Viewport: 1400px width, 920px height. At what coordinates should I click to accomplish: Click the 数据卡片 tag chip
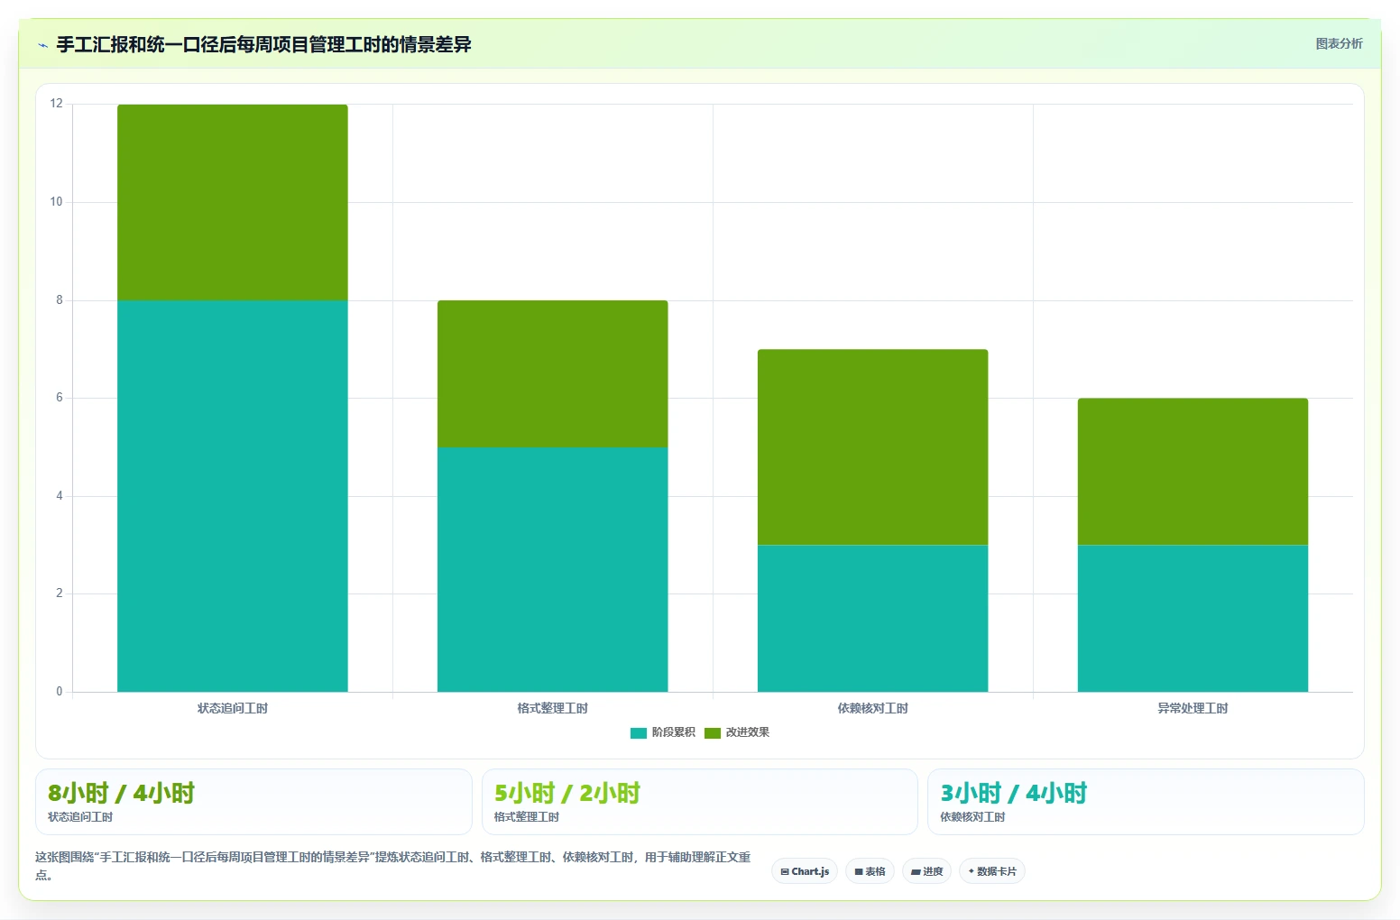(x=992, y=871)
